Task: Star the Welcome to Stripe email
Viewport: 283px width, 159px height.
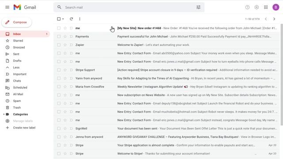Action: pyautogui.click(x=65, y=154)
